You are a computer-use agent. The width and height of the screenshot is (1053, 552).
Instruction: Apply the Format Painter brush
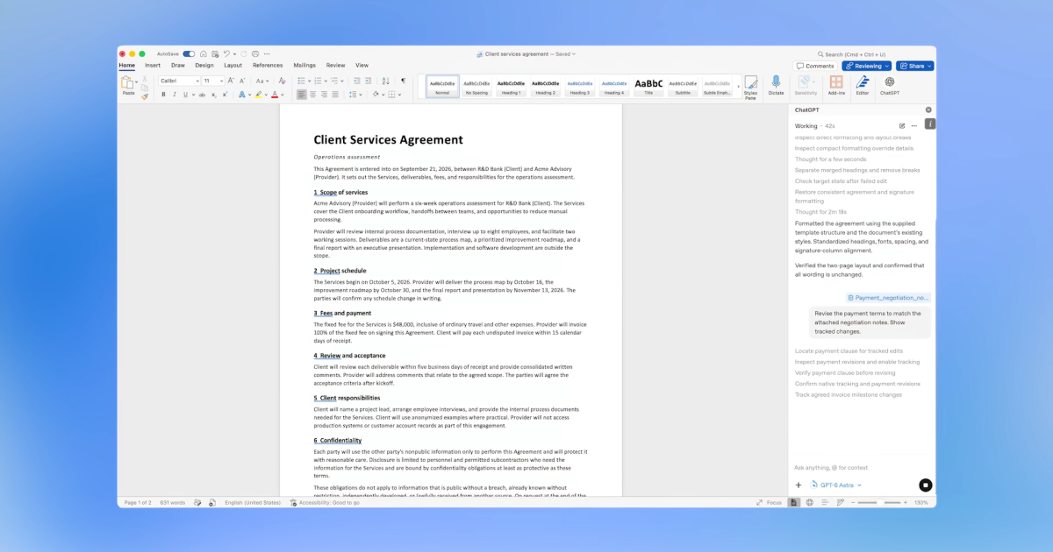click(145, 96)
